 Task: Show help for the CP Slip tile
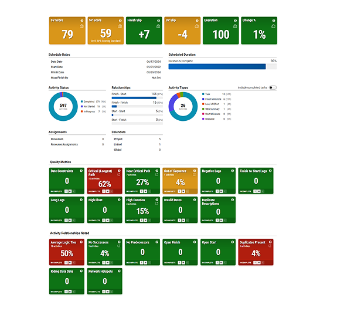[197, 21]
